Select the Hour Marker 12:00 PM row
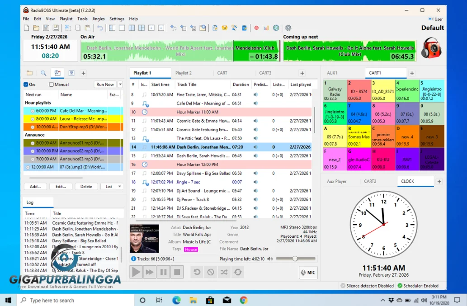Viewport: 467px width, 306px height. pos(221,165)
